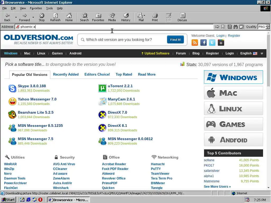
Task: Click the Linux platform banner
Action: coord(233,108)
